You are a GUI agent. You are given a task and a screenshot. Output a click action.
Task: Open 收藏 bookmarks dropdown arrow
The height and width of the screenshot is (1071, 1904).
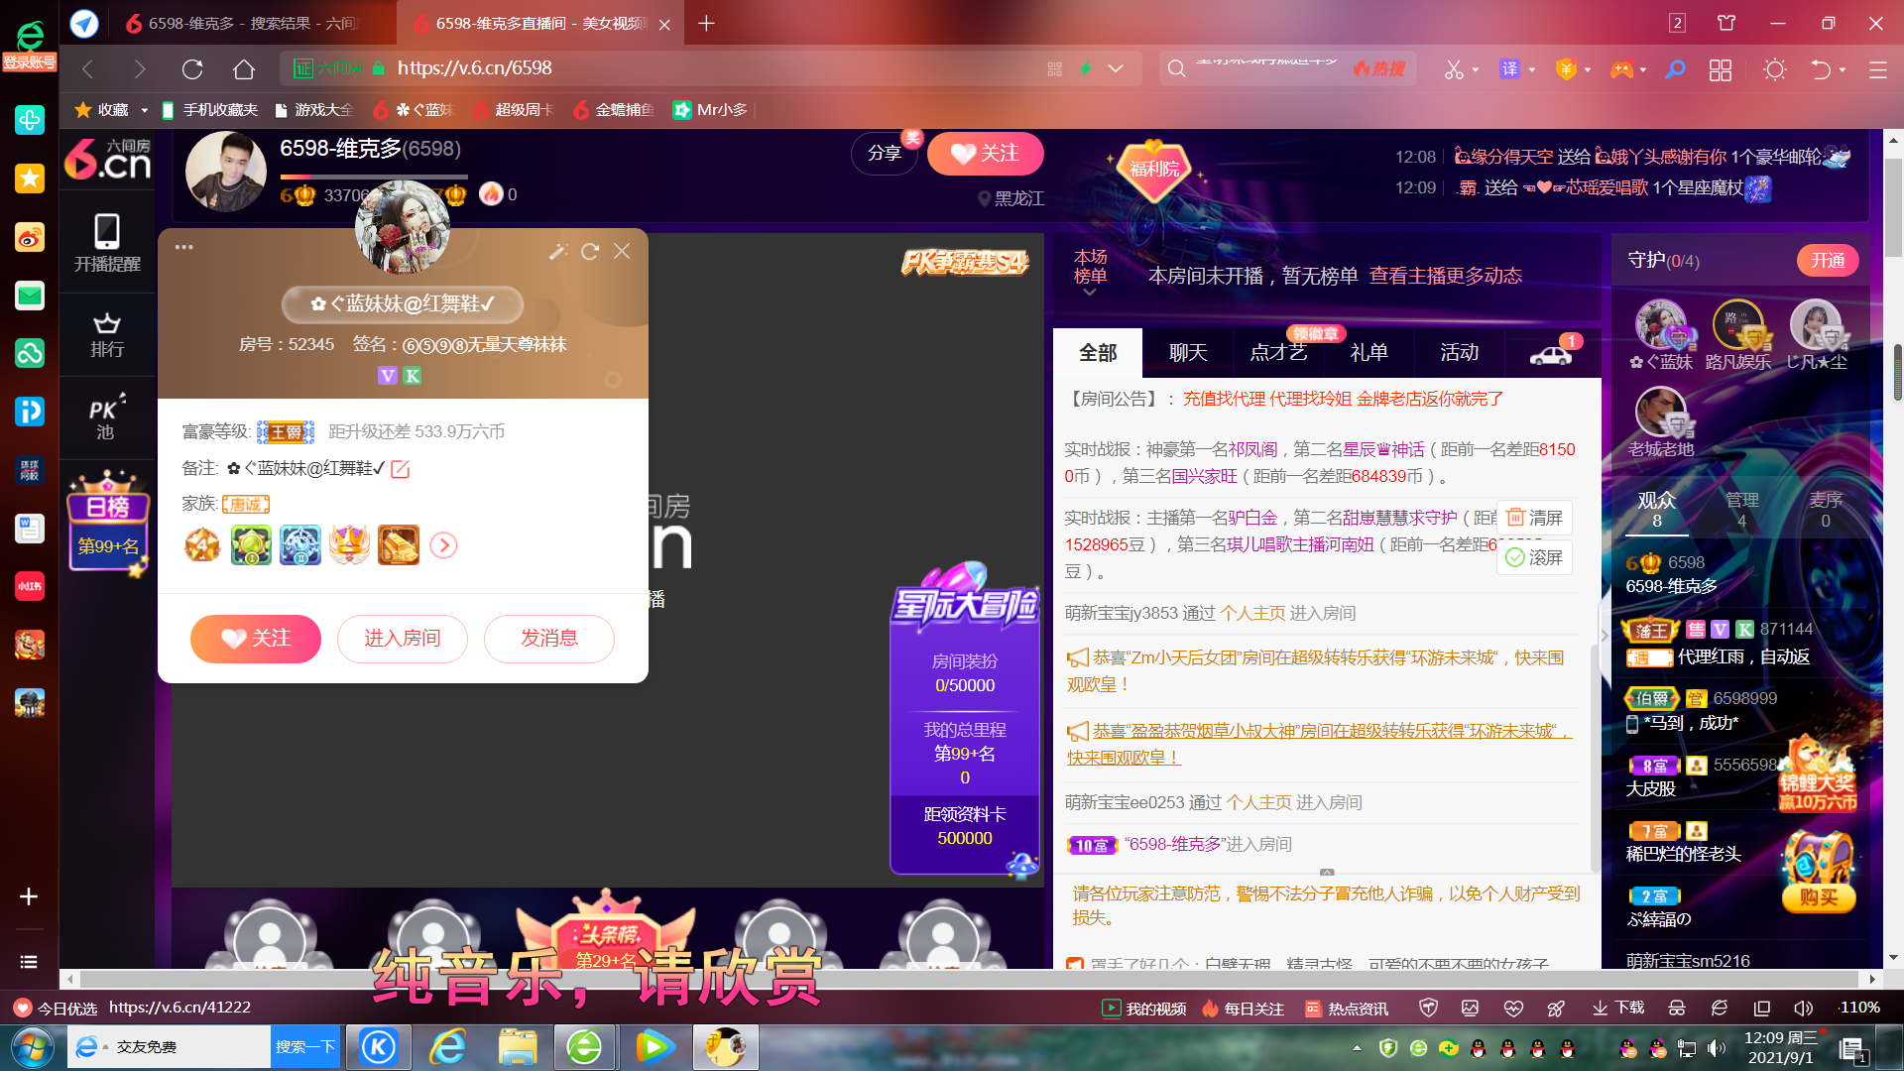pyautogui.click(x=144, y=110)
